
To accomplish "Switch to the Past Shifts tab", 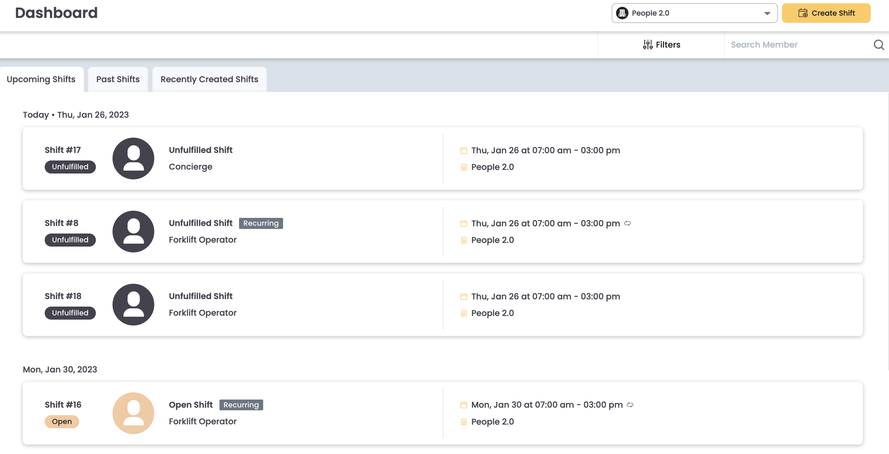I will 118,79.
